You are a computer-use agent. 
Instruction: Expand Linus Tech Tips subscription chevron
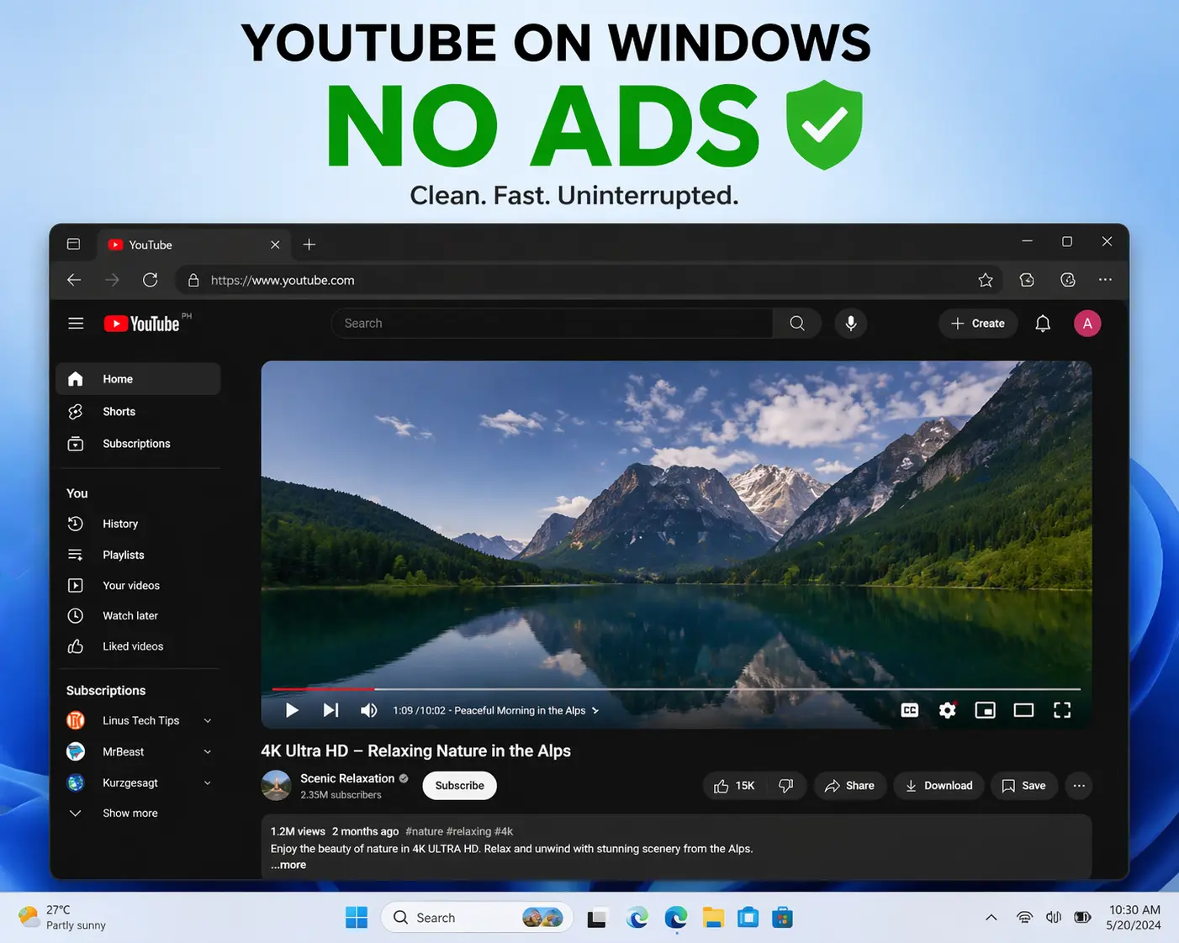tap(208, 721)
